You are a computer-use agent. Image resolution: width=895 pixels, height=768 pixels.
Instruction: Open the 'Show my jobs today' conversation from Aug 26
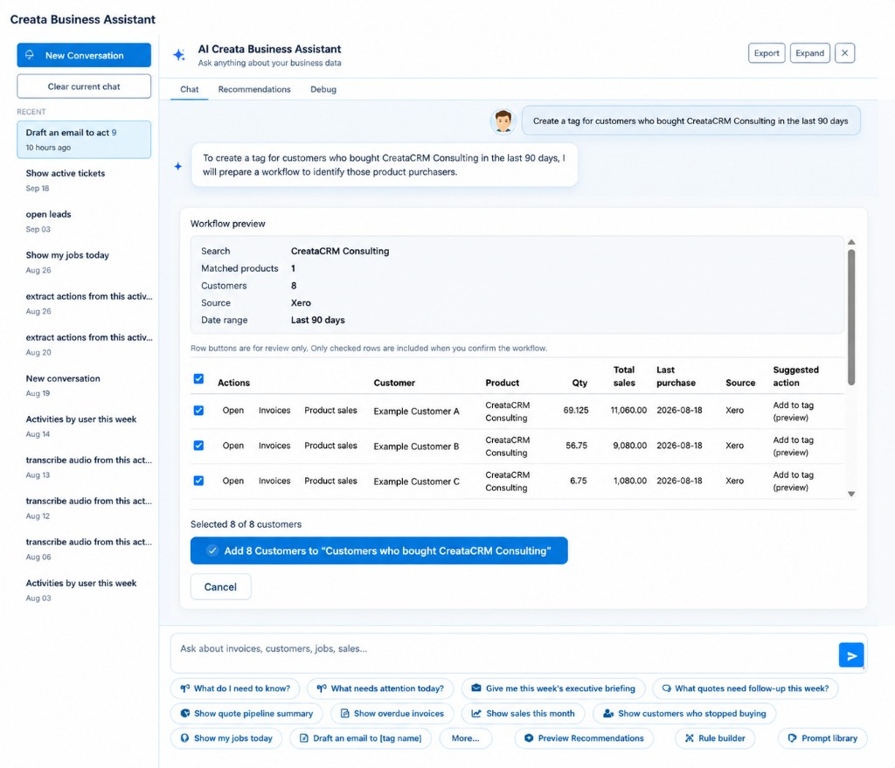coord(84,262)
